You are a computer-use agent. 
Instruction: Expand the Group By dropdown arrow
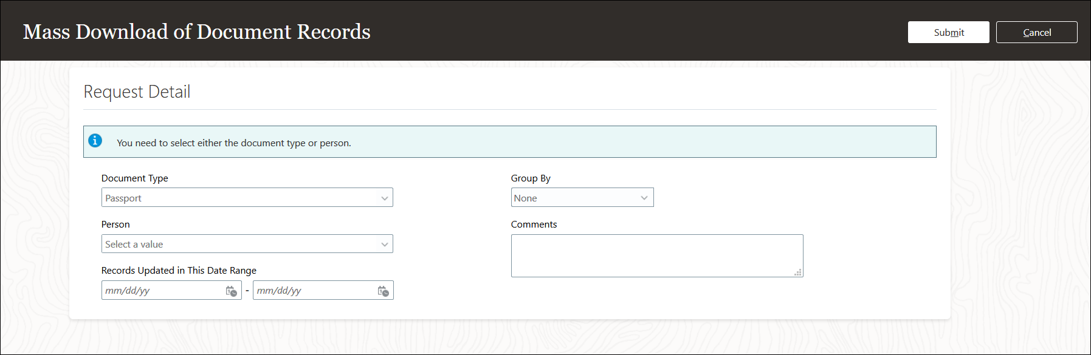click(644, 198)
